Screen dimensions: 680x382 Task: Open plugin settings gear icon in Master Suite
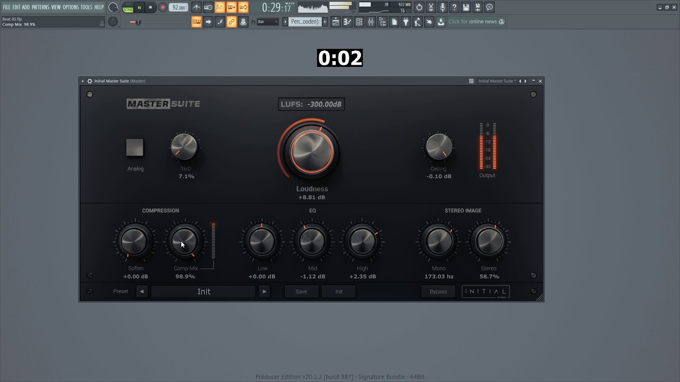coord(90,81)
